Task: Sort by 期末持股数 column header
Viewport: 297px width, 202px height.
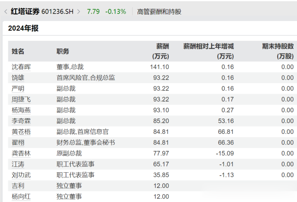Action: (x=278, y=51)
